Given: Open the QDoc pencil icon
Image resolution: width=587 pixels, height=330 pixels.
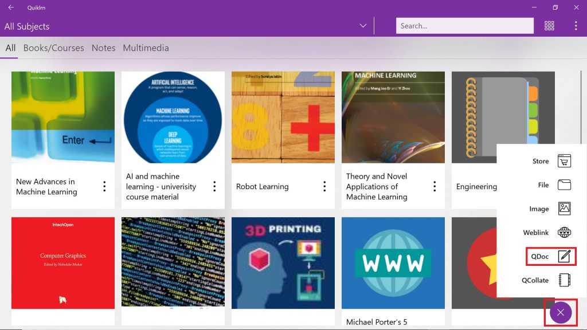Looking at the screenshot, I should [x=564, y=256].
